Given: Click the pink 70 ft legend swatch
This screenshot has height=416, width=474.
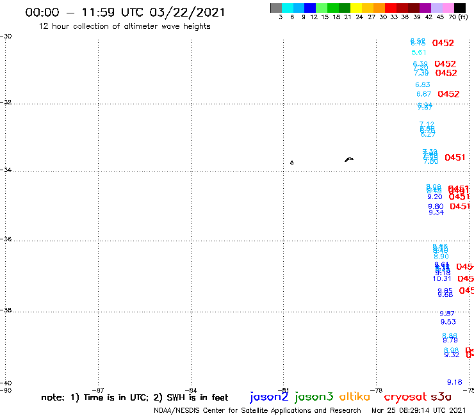Looking at the screenshot, I should pos(448,8).
